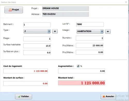Screen dimensions: 129x101
Task: Edit the Prix/Mètre field 25 000.00
Action: tap(90, 45)
